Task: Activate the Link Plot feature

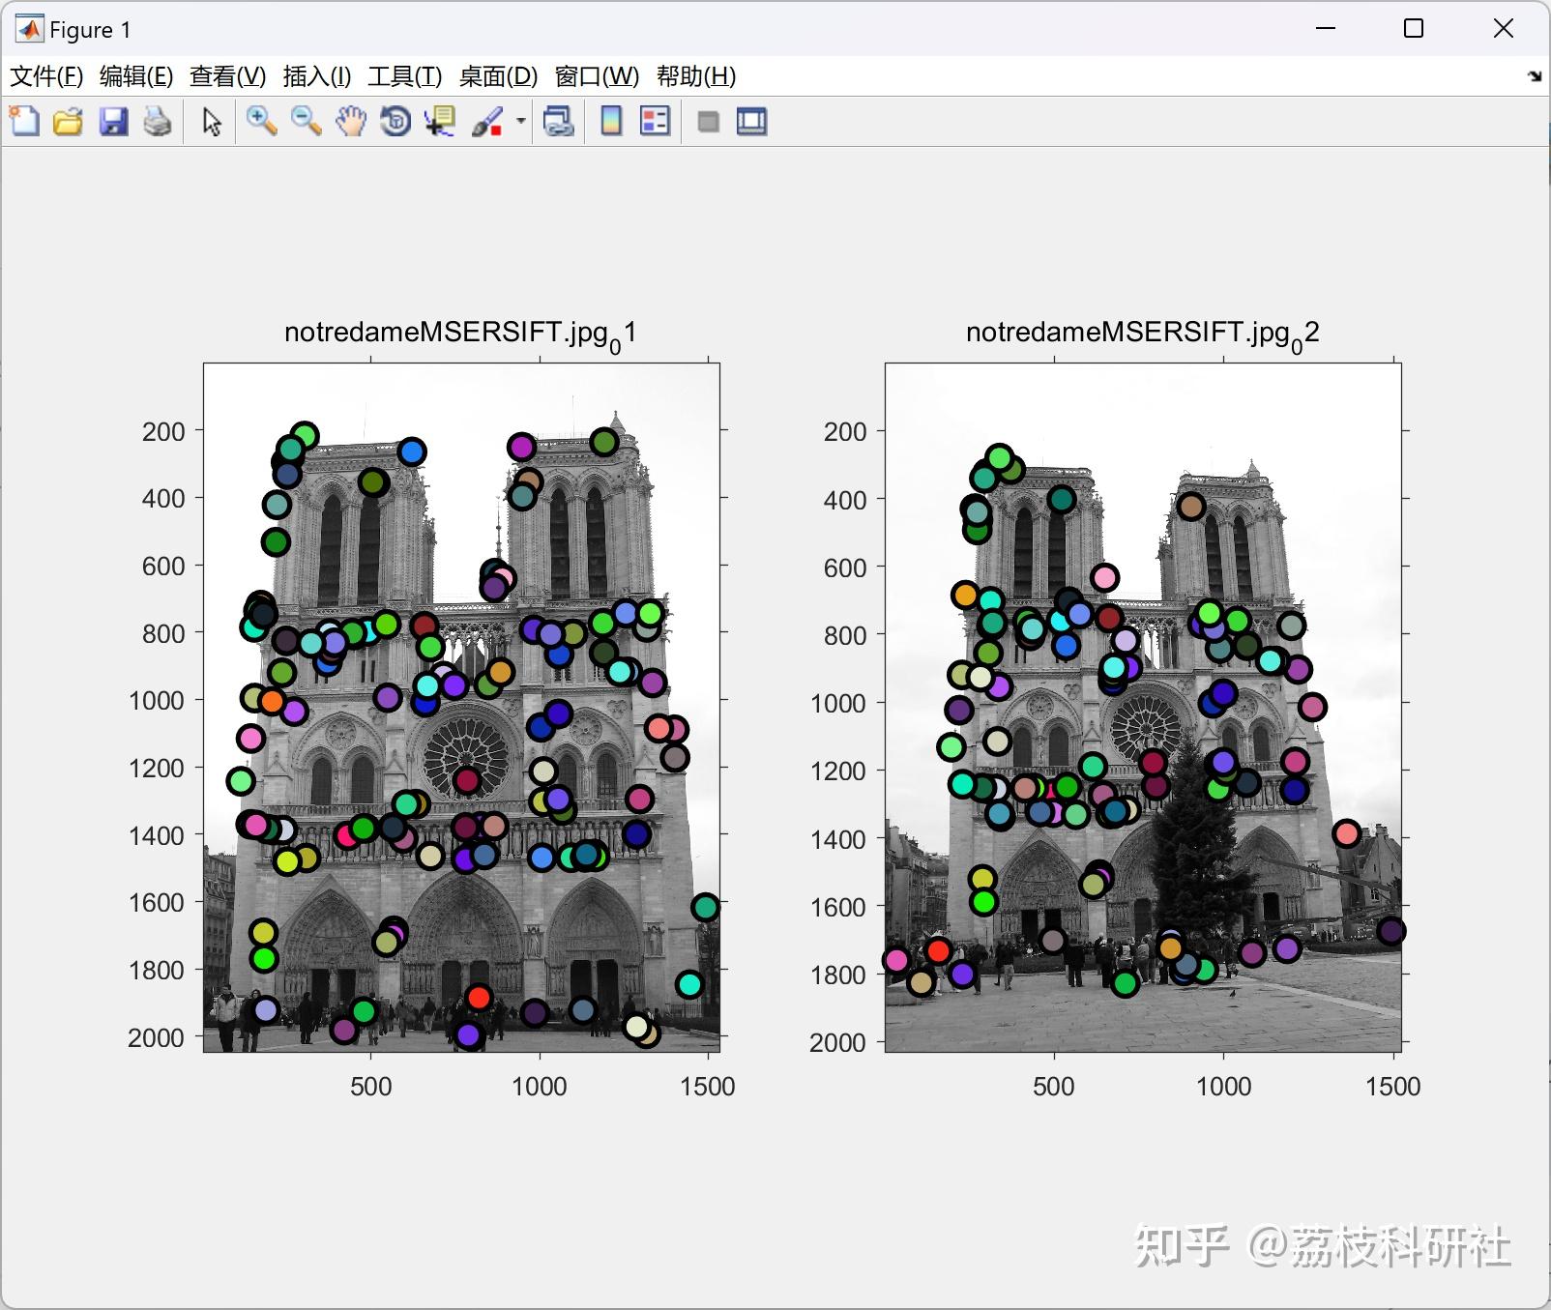Action: tap(559, 121)
